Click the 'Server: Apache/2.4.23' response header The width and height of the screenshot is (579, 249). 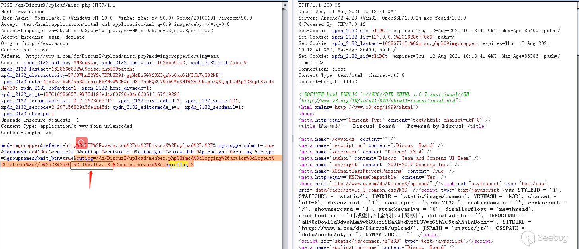point(382,18)
